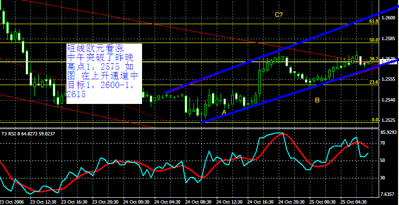Click the 30 level on the RSI scale
399x205 pixels.
coord(383,177)
